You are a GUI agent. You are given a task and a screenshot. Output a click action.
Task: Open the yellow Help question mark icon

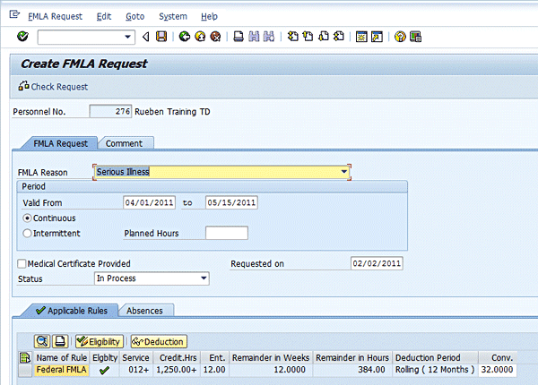400,37
